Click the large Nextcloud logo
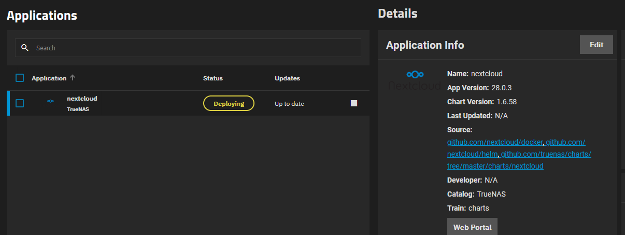Viewport: 625px width, 235px height. pyautogui.click(x=415, y=79)
